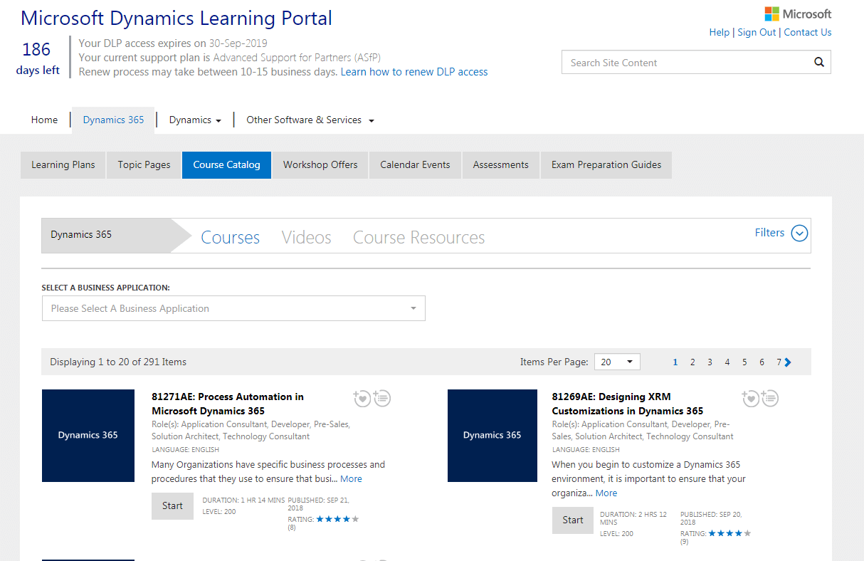Click Microsoft Dynamics Learning Portal title
The image size is (864, 561).
pos(177,18)
